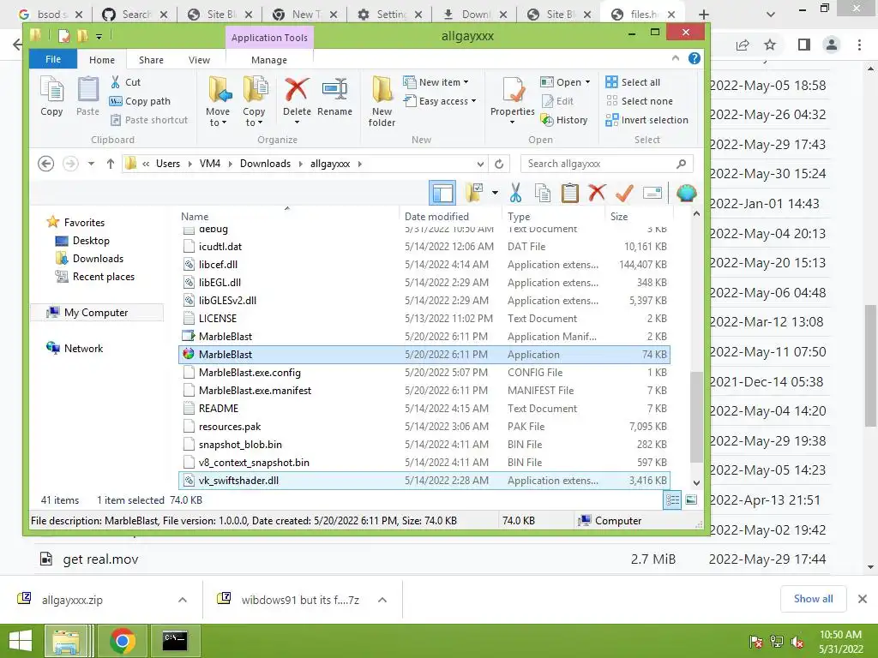Screen dimensions: 878x658
Task: Switch to large icons view in status bar
Action: pyautogui.click(x=692, y=499)
